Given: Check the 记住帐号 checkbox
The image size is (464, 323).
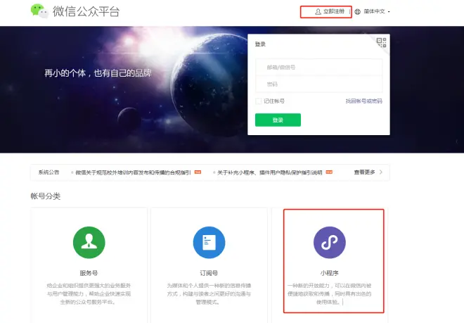Looking at the screenshot, I should click(x=258, y=101).
